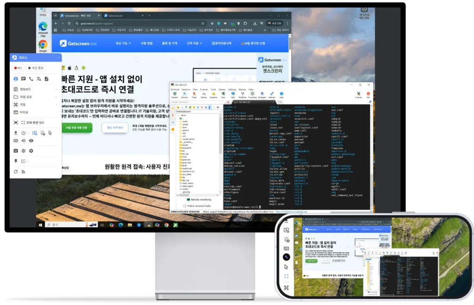
Task: Click the pin icon in session panel
Action: click(16, 161)
